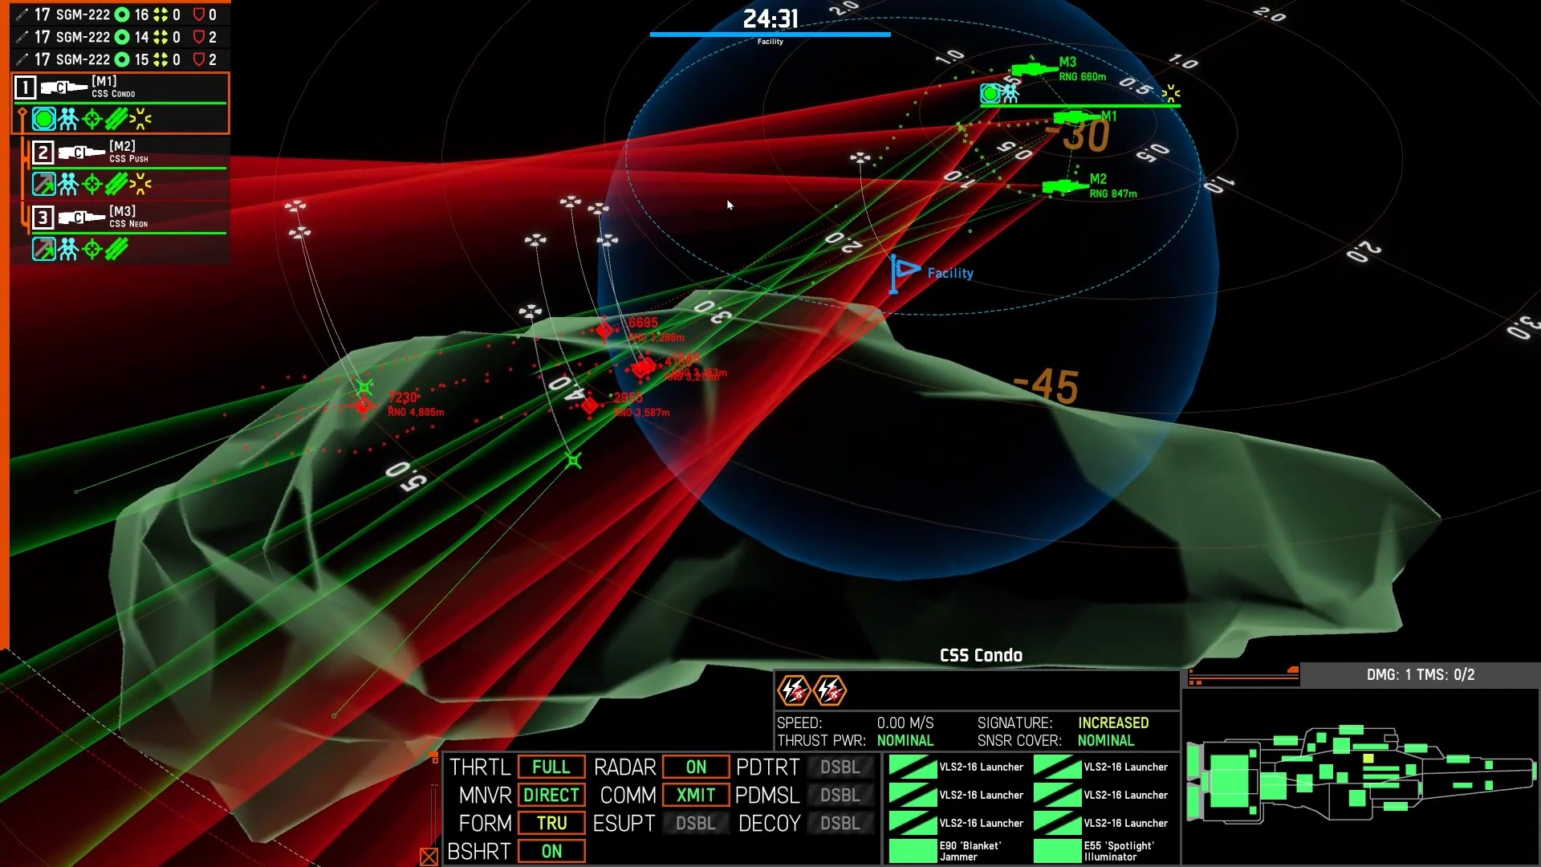Toggle RADAR ON button for CSS Condo
The image size is (1541, 867).
point(693,767)
